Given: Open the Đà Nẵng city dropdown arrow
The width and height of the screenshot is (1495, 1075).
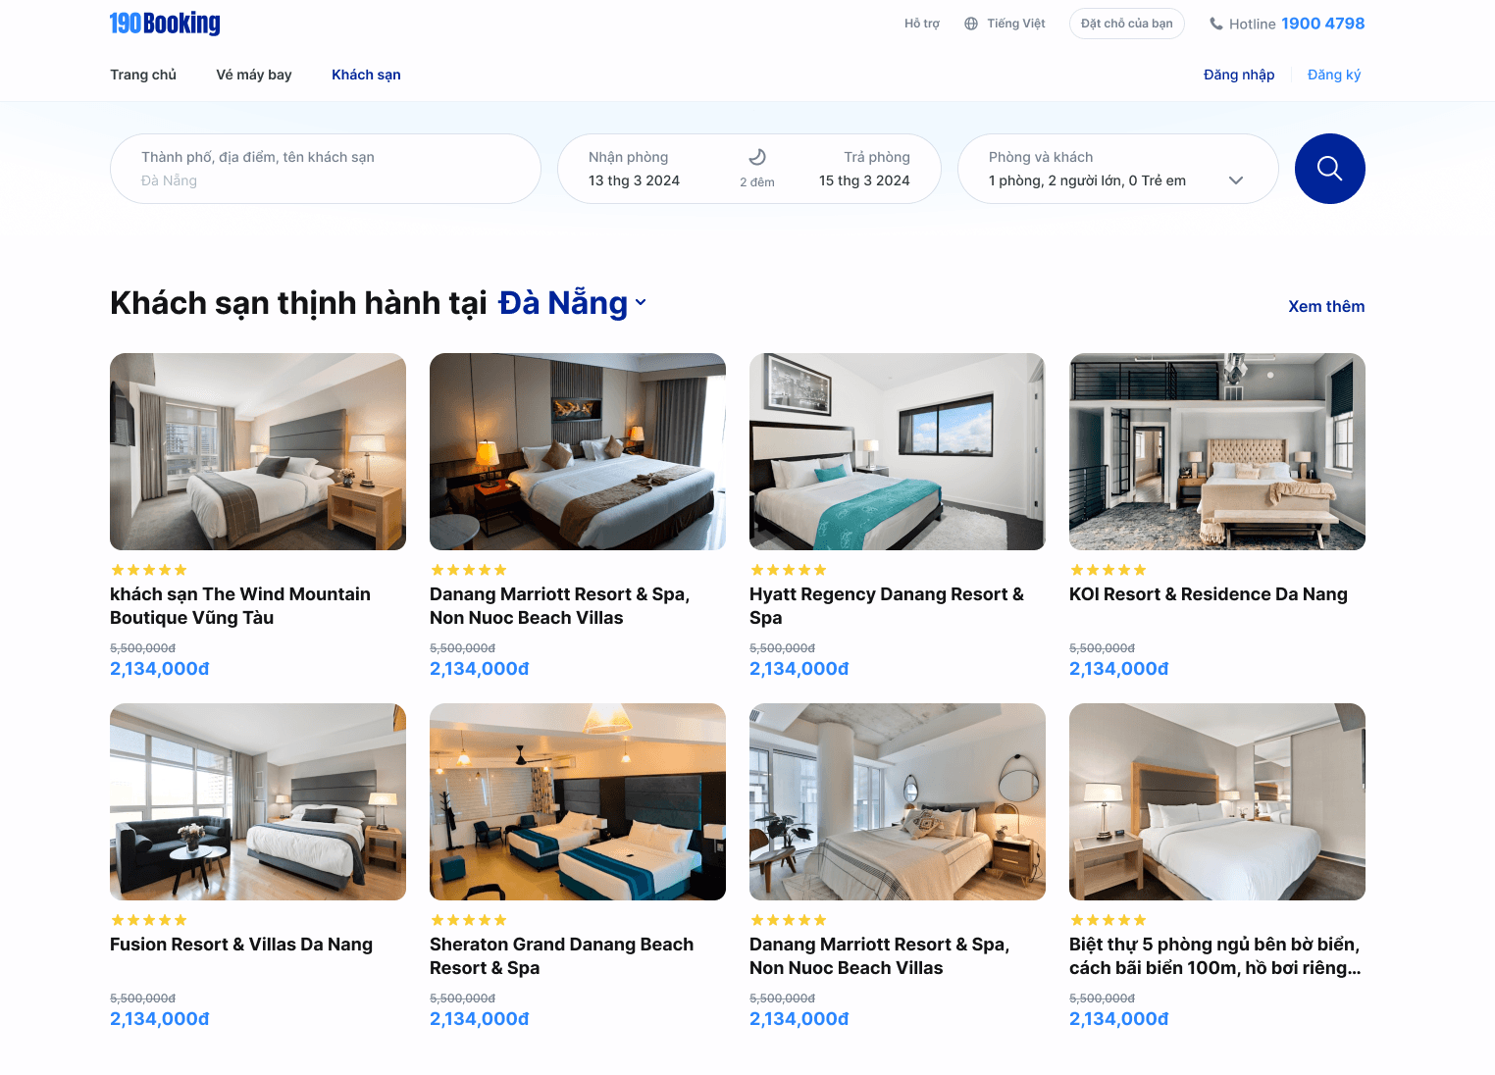Looking at the screenshot, I should 641,303.
